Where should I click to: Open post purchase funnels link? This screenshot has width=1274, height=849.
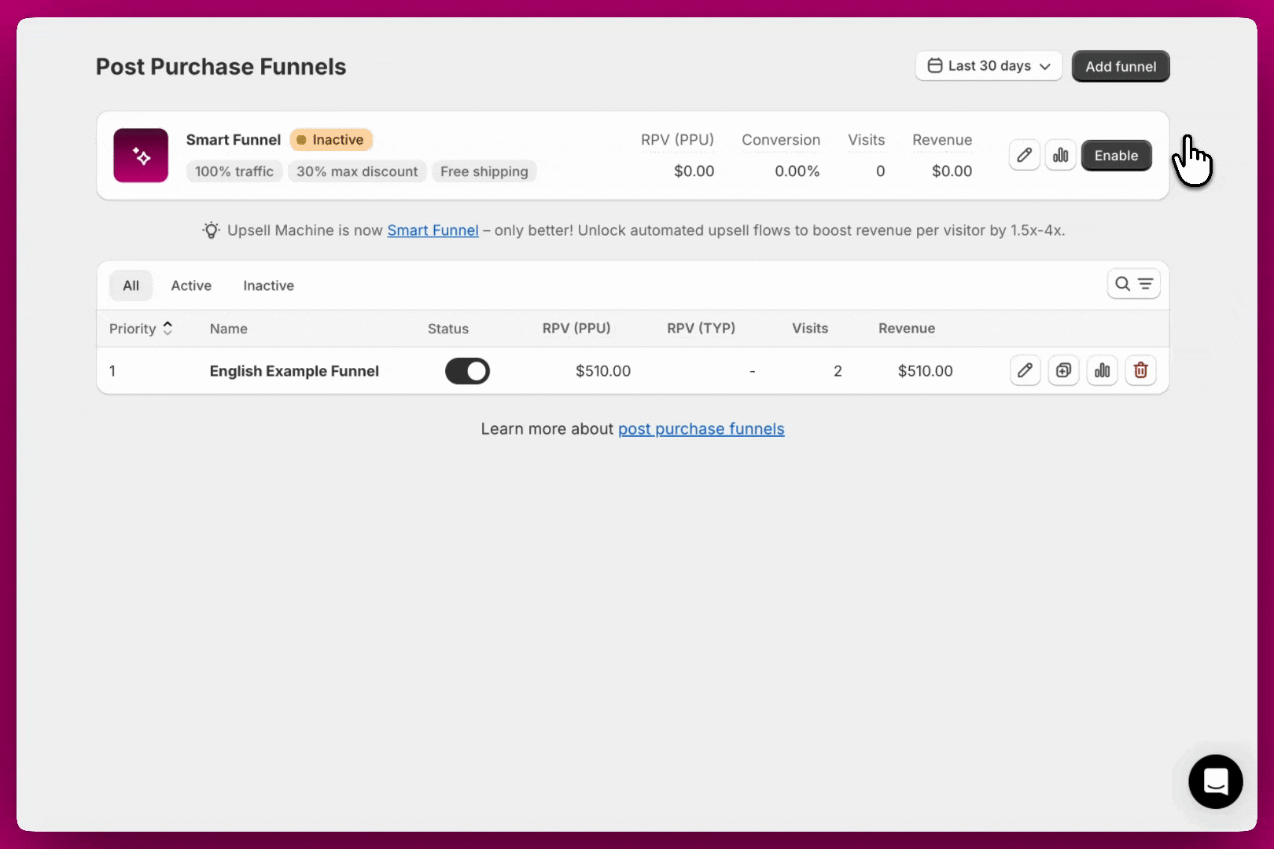(701, 428)
